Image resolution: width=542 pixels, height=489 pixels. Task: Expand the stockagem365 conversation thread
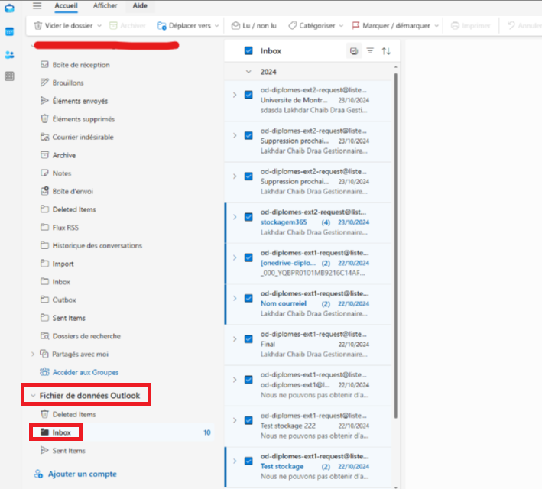(235, 217)
